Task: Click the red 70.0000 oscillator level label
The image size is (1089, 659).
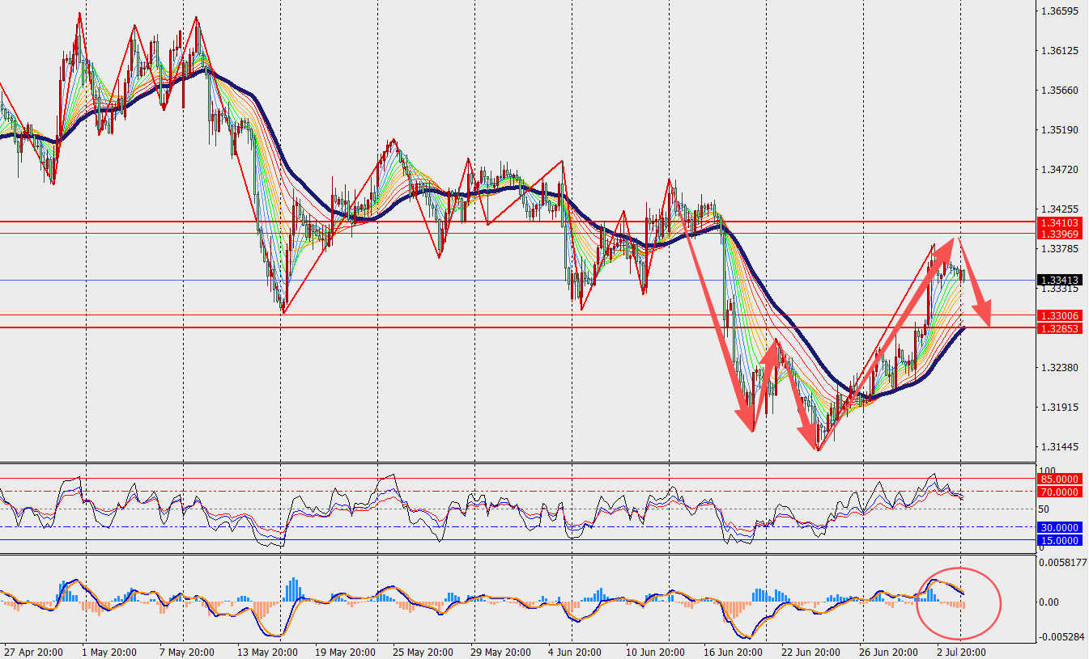Action: tap(1060, 492)
